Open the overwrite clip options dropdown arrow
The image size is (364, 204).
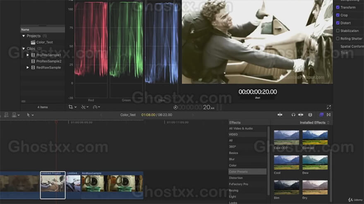pos(19,115)
